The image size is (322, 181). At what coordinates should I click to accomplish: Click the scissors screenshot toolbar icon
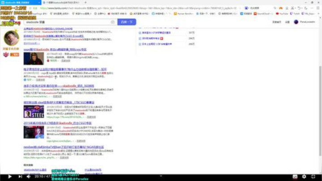pyautogui.click(x=292, y=8)
